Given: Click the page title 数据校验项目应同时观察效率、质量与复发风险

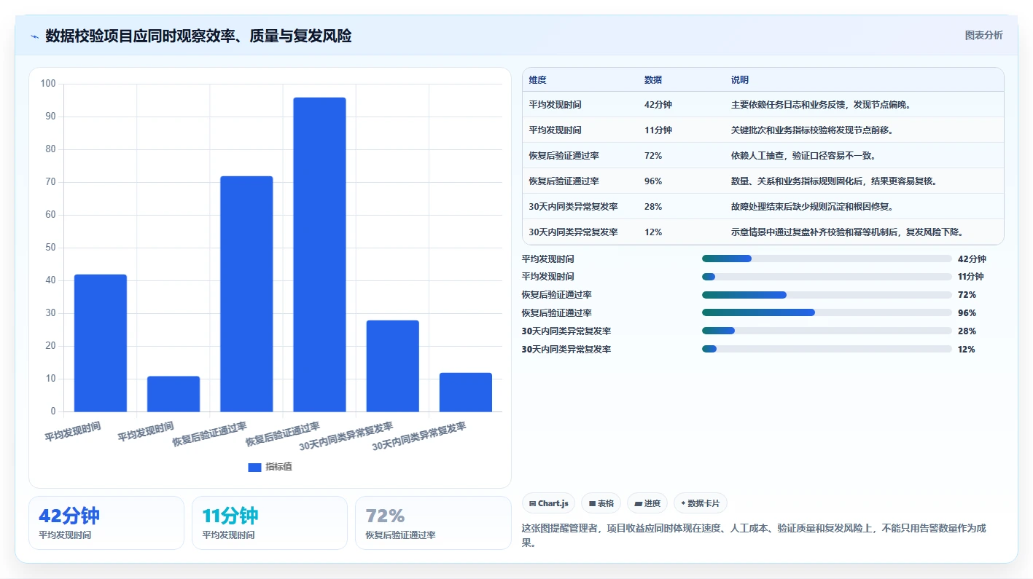Looking at the screenshot, I should click(198, 36).
